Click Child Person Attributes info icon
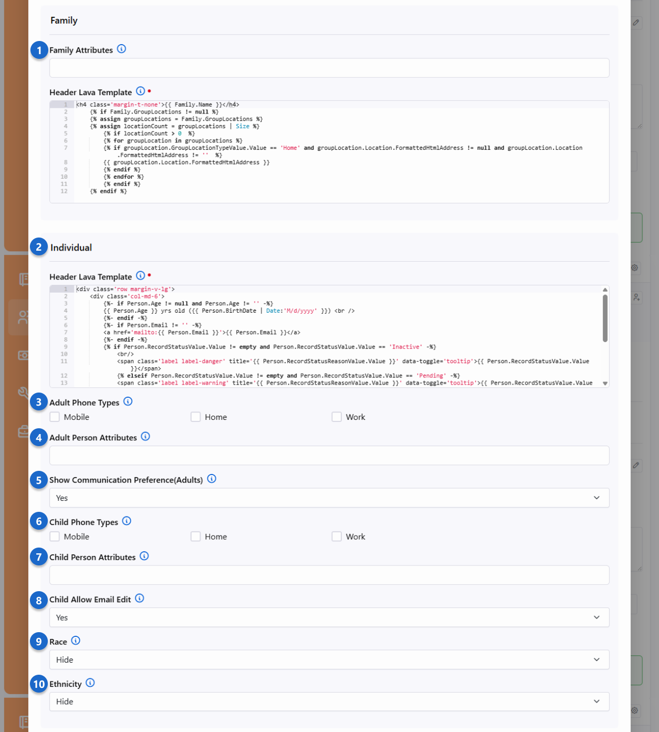The width and height of the screenshot is (659, 732). tap(144, 556)
